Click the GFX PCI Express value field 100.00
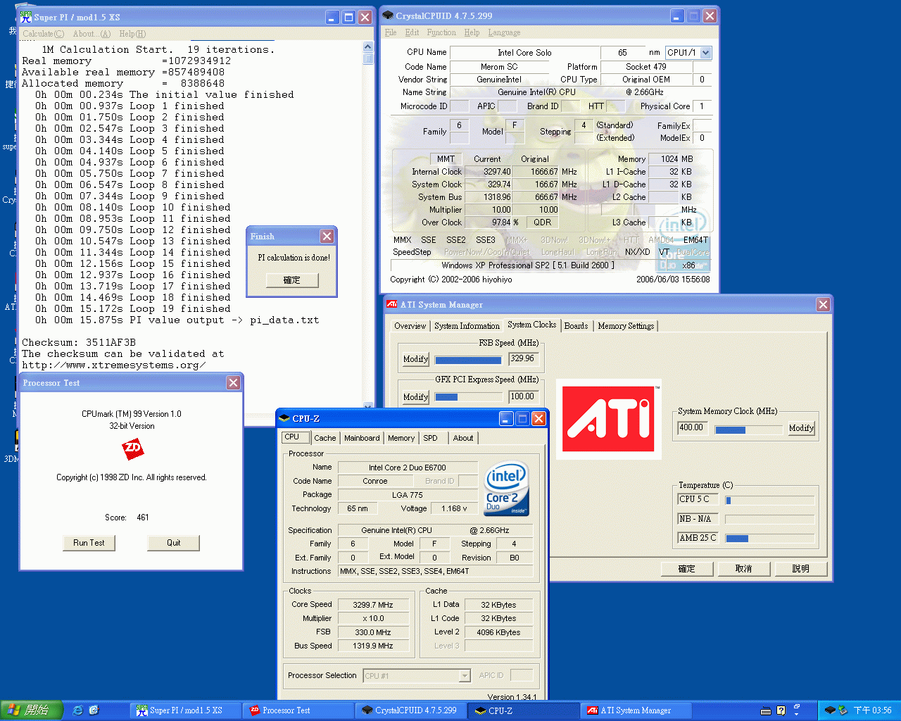The height and width of the screenshot is (721, 901). coord(523,397)
